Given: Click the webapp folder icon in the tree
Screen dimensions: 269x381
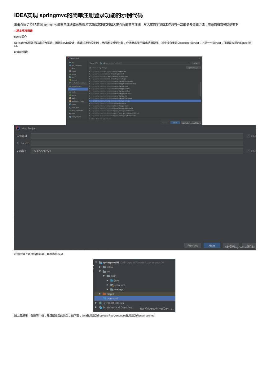Looking at the screenshot, I should point(112,289).
